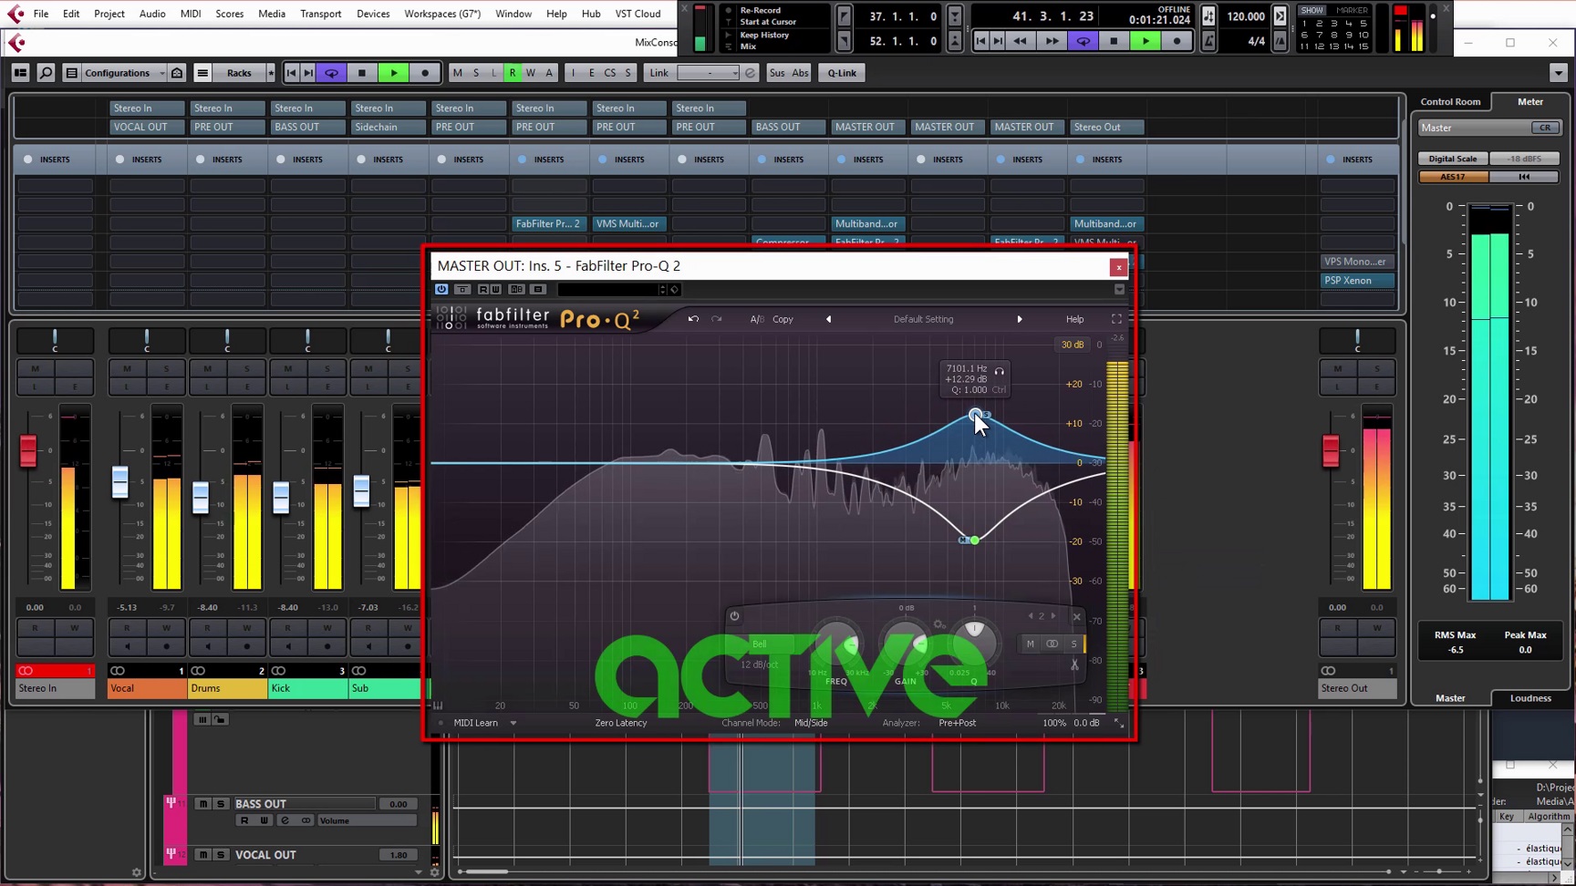Open the plugin window menu arrow
1576x886 pixels.
point(1119,289)
